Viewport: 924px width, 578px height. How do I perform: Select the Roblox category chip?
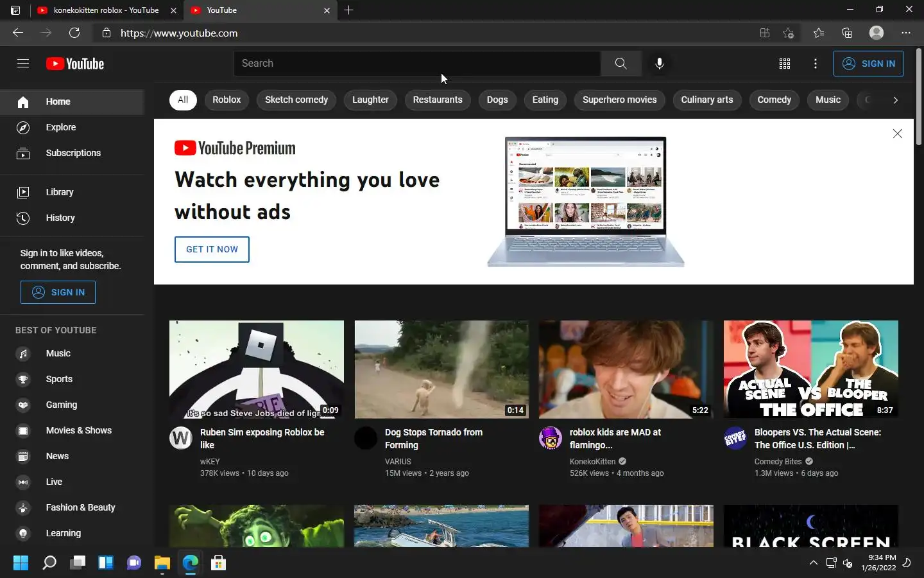tap(227, 100)
